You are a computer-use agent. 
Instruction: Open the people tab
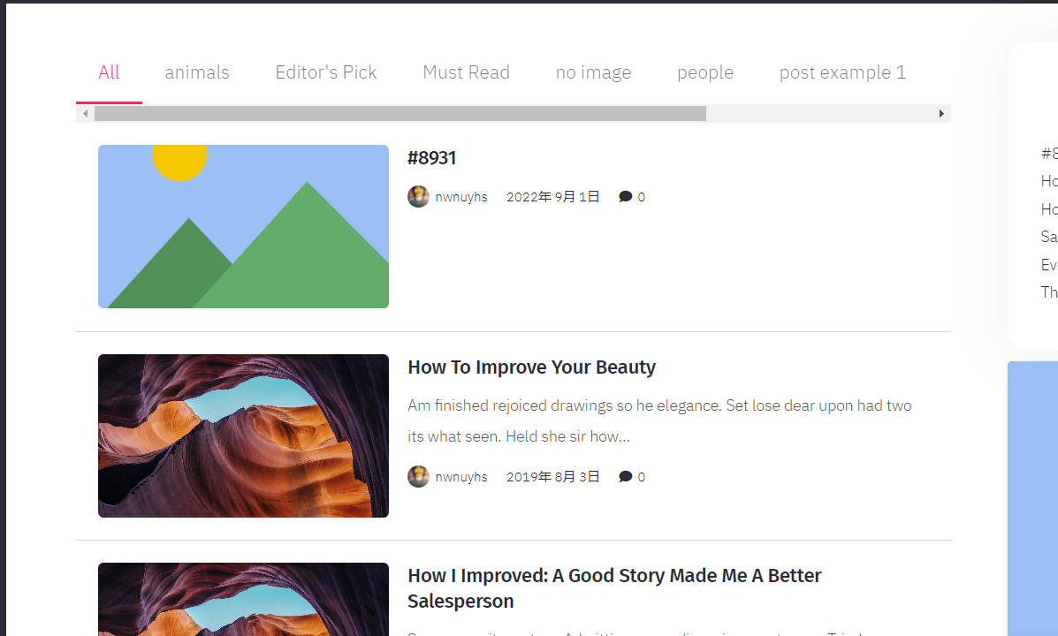[705, 72]
